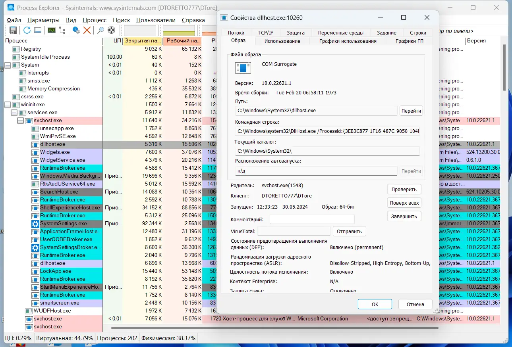
Task: Click the Текущий каталог field
Action: [327, 151]
